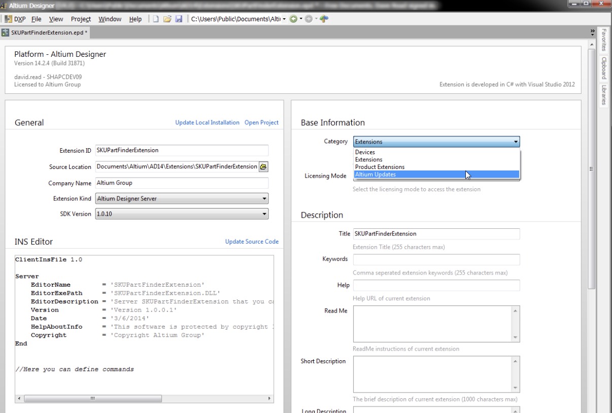Click Update Local Installation link
Image resolution: width=612 pixels, height=413 pixels.
pyautogui.click(x=207, y=123)
